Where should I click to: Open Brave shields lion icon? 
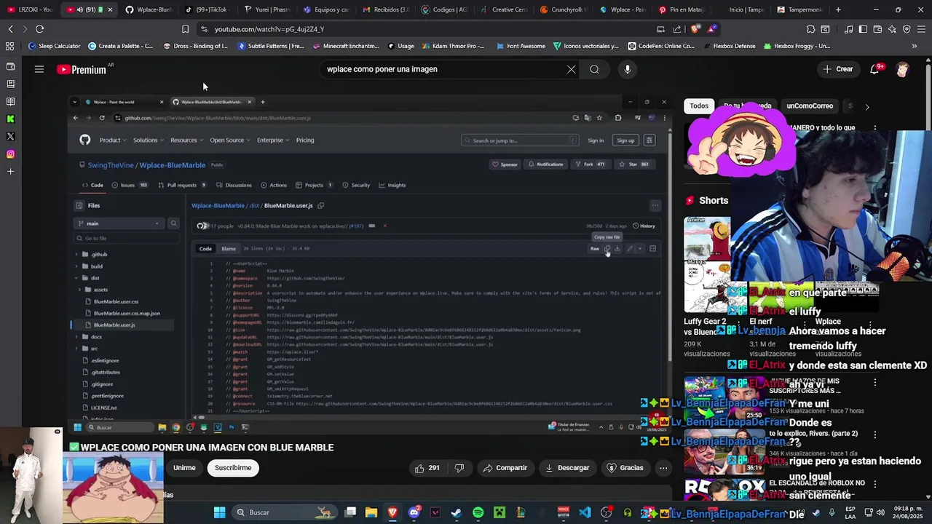pos(695,29)
